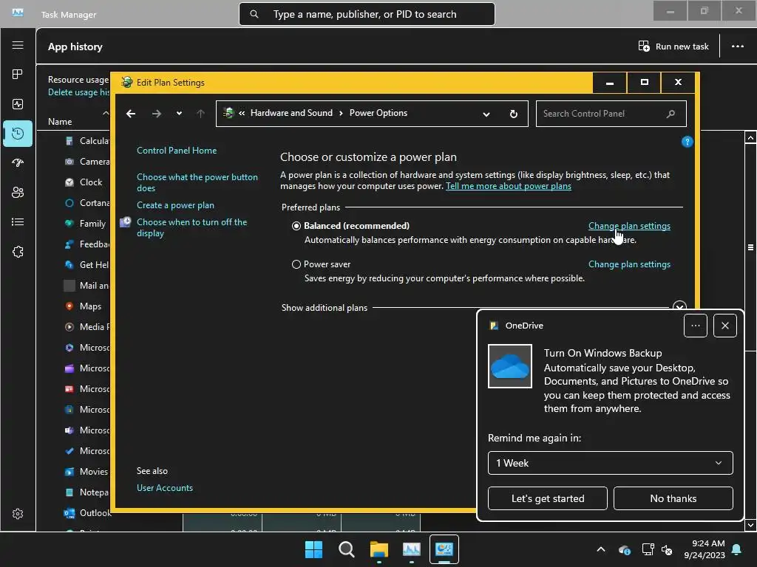The image size is (757, 567).
Task: Open Task Manager Settings gear icon
Action: click(18, 514)
